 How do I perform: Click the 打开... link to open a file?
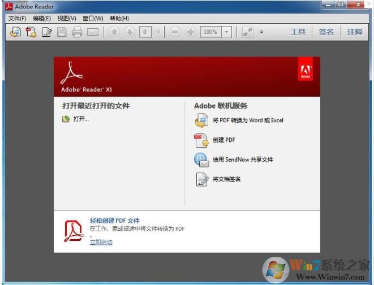[x=81, y=119]
